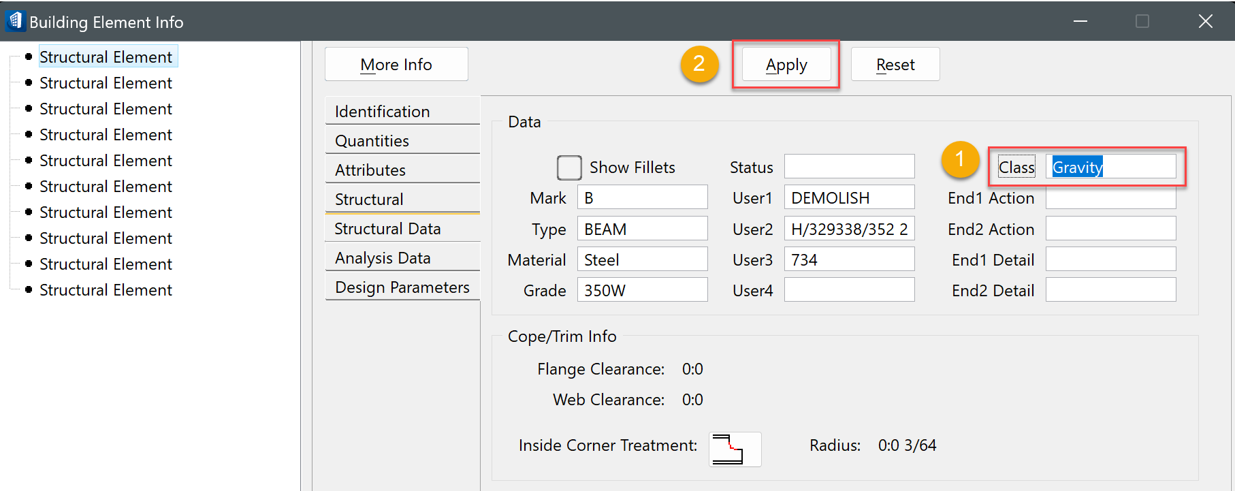Open the Inside Corner Treatment icon button
This screenshot has height=491, width=1235.
coord(735,449)
